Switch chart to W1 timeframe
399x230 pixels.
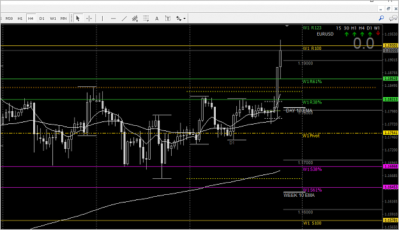pyautogui.click(x=53, y=19)
